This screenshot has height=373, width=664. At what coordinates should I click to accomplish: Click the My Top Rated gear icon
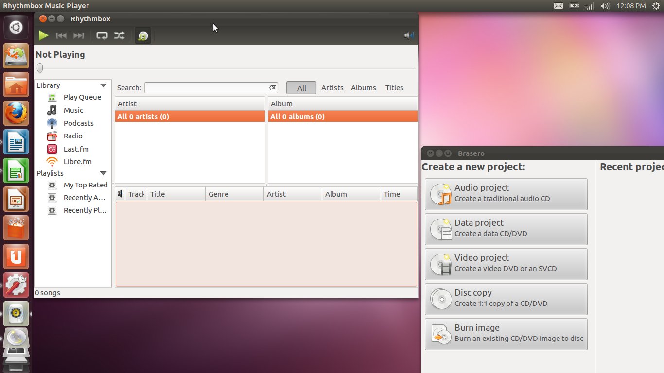(x=52, y=185)
